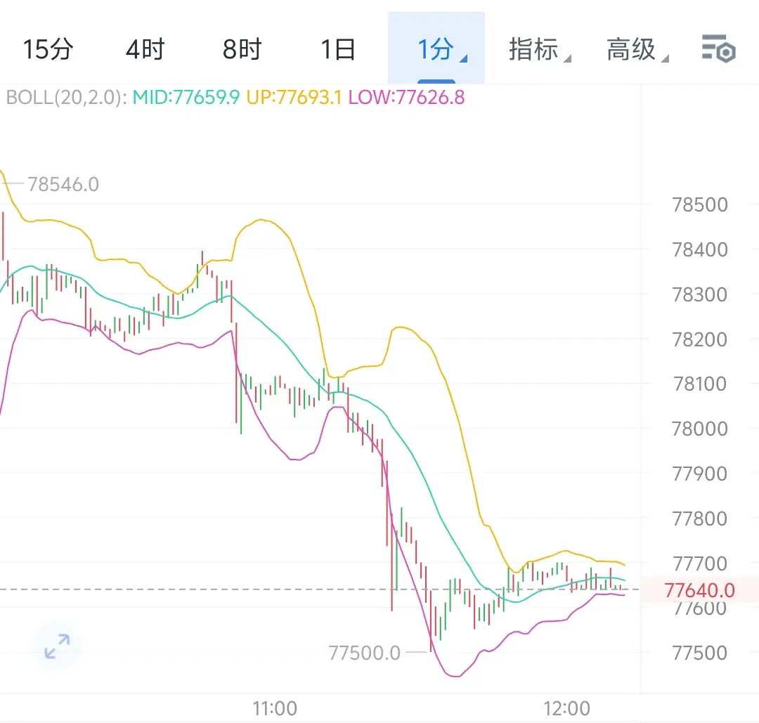Screen dimensions: 759x723
Task: Click the 78000 price axis label
Action: click(x=699, y=429)
